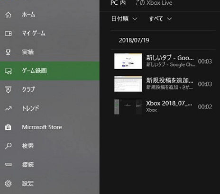Click the 2018/07/19 date header

click(x=134, y=40)
